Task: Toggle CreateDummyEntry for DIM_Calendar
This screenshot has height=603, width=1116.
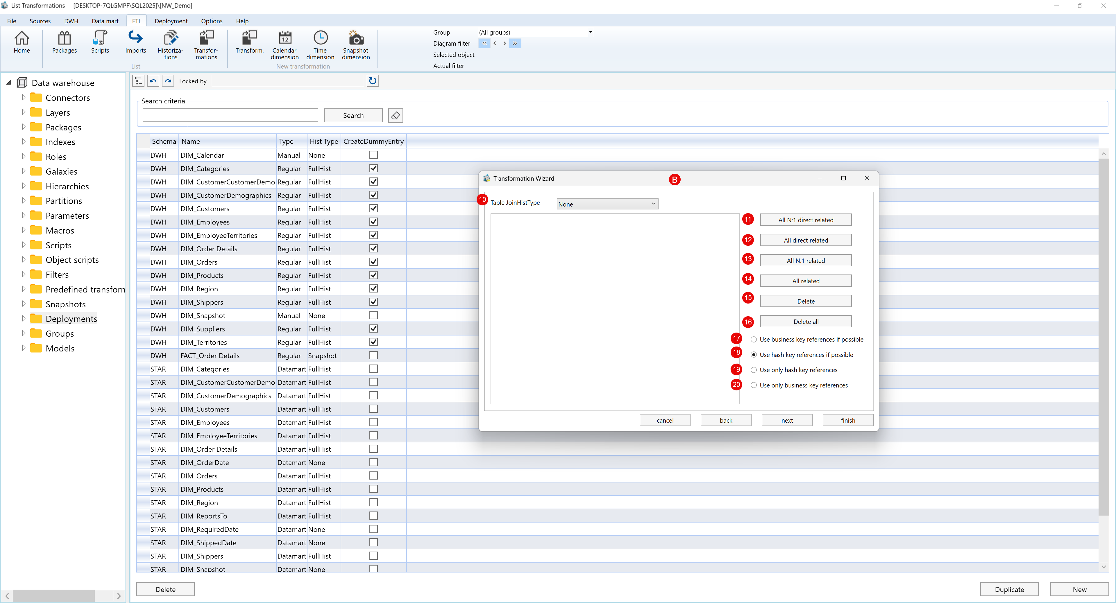Action: [373, 155]
